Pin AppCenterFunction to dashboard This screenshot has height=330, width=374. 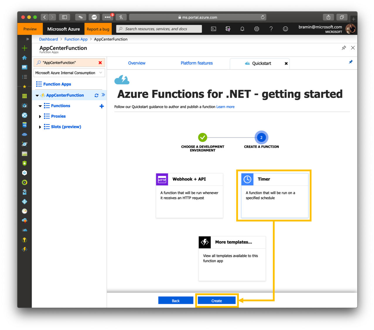[344, 48]
